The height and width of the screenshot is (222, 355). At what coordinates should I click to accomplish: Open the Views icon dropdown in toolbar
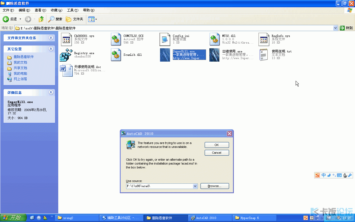coord(93,19)
